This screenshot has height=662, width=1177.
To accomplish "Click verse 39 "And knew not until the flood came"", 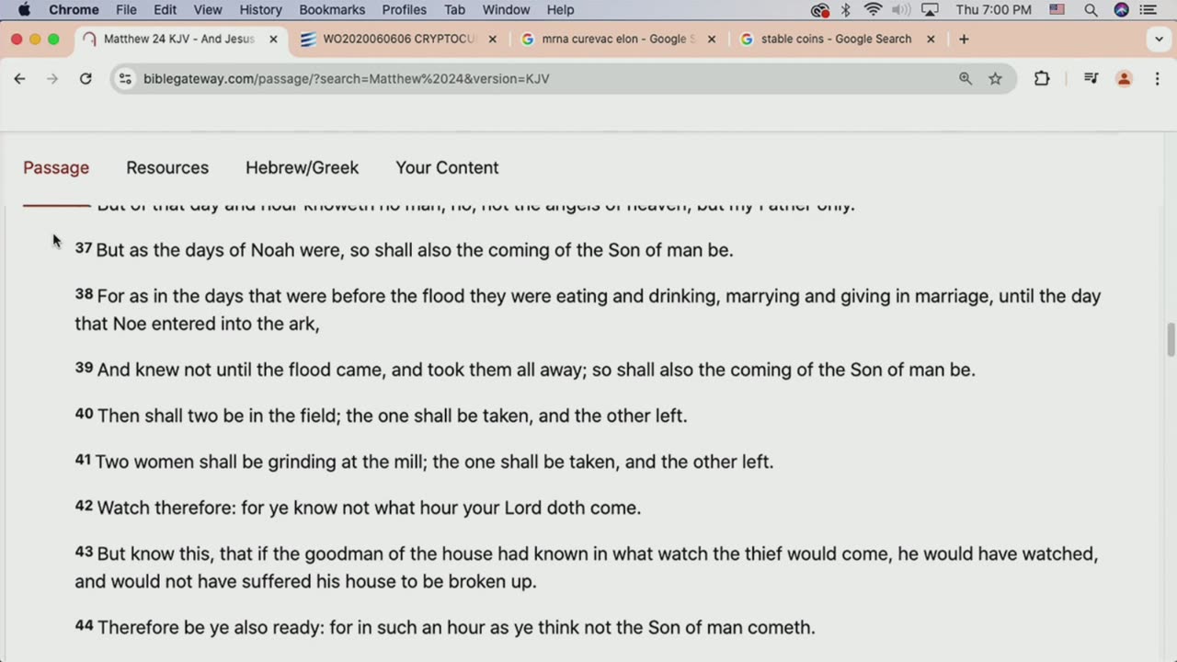I will coord(525,370).
